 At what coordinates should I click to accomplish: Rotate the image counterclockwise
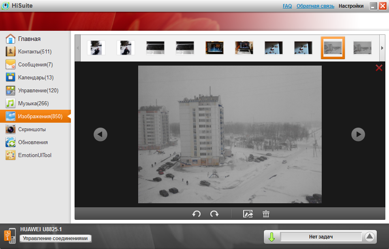click(196, 214)
